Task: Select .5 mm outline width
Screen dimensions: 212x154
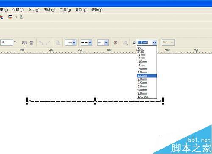Action: tap(147, 65)
